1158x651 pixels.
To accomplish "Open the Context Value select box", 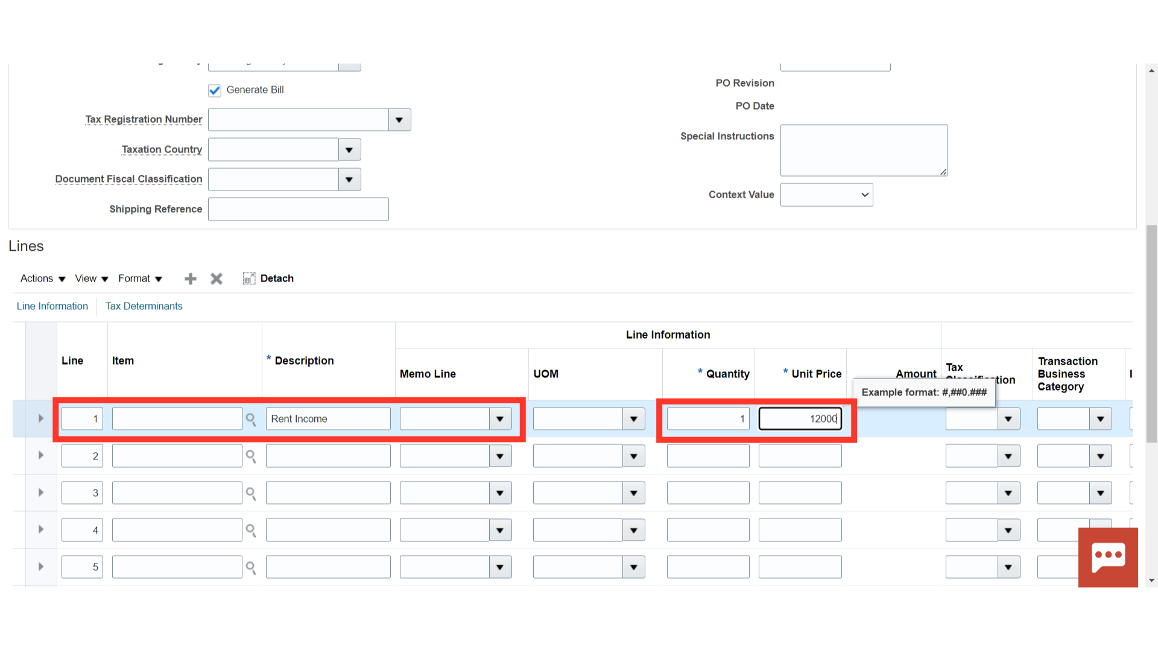I will pos(827,195).
